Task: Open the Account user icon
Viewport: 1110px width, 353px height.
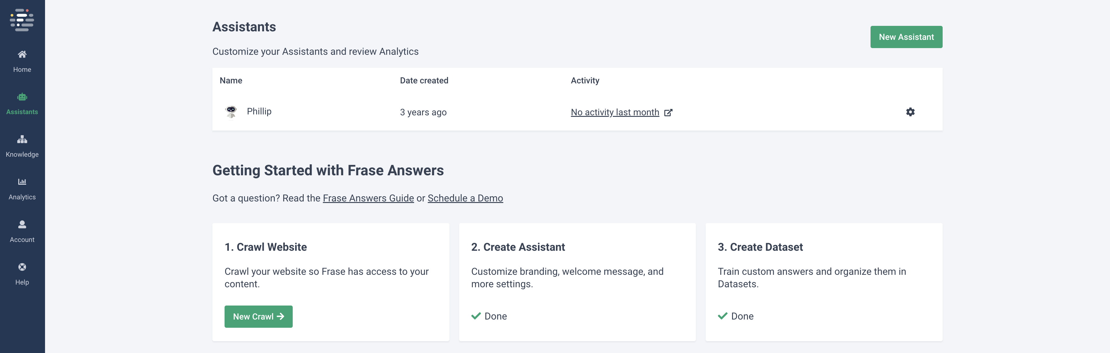Action: pyautogui.click(x=22, y=224)
